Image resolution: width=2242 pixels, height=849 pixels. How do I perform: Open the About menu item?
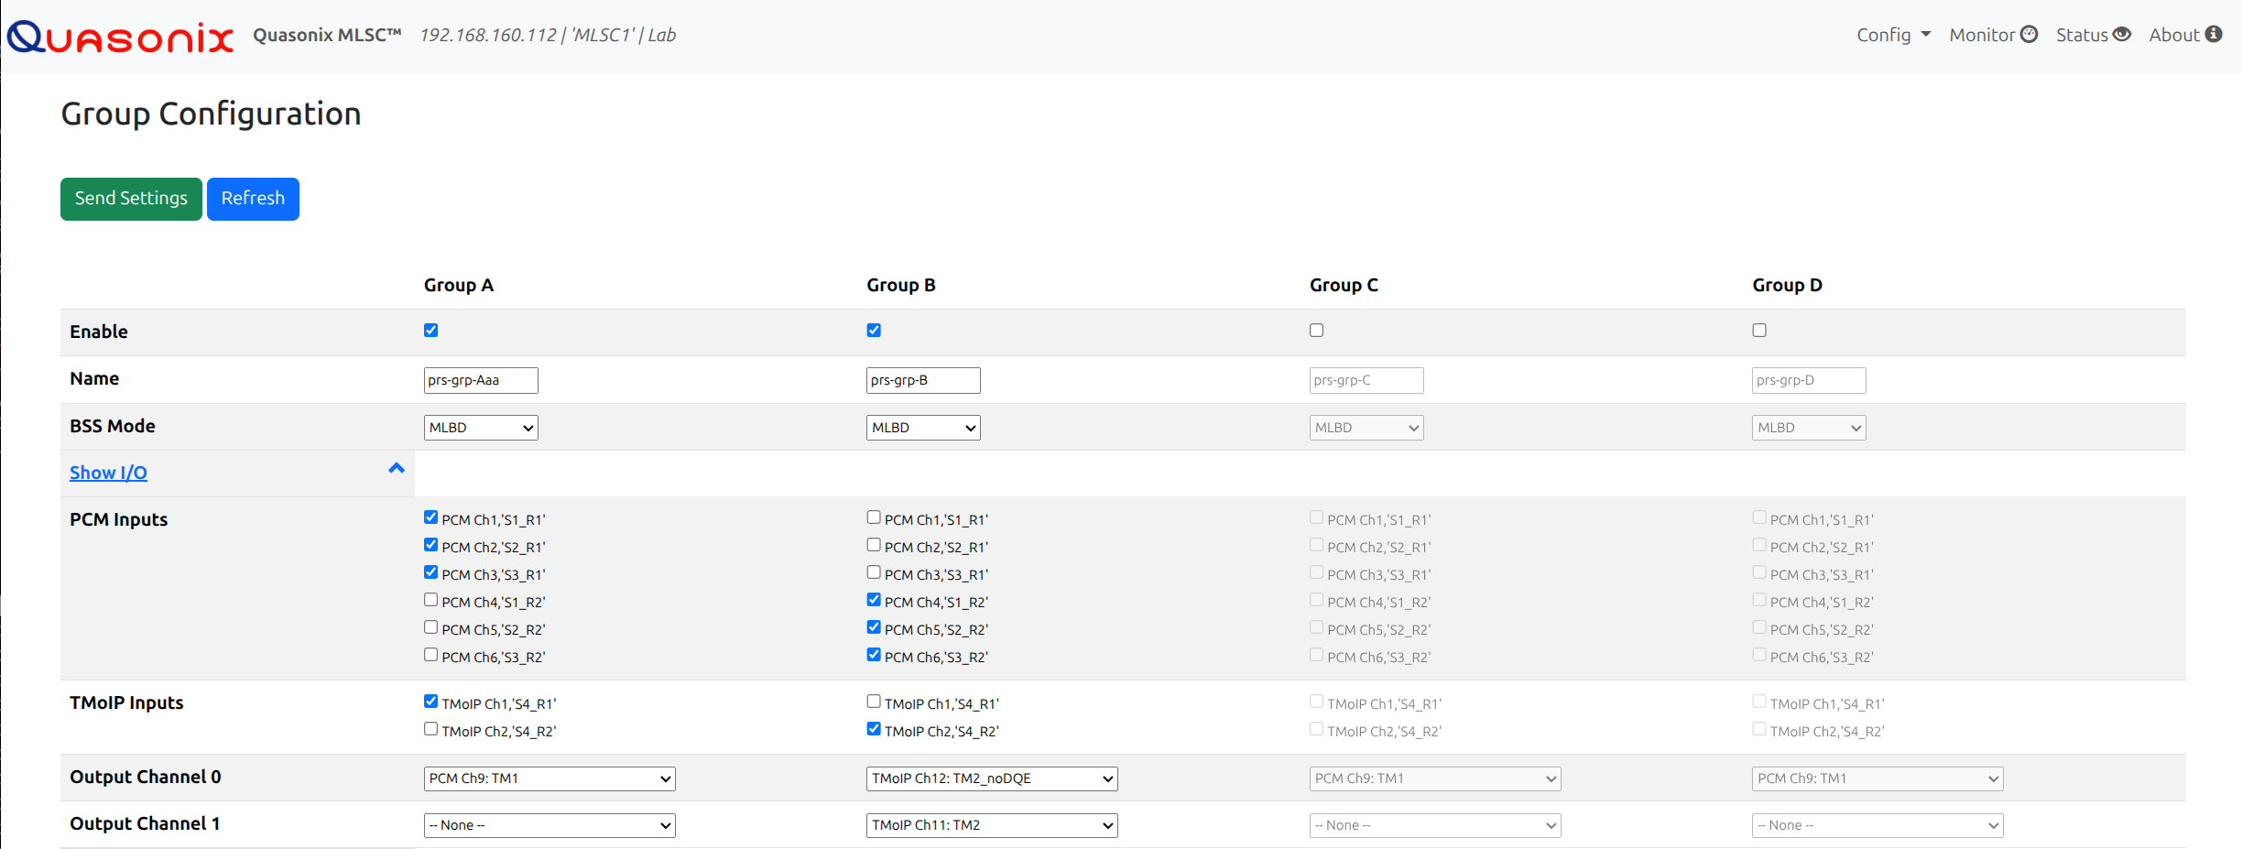pyautogui.click(x=2185, y=35)
